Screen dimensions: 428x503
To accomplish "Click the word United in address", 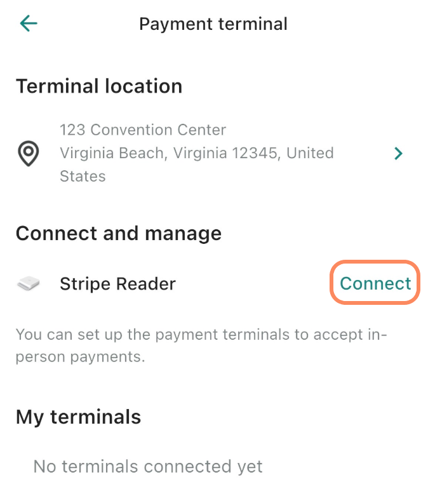I will 311,153.
